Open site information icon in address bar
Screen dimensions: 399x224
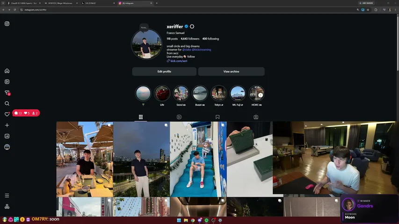click(x=22, y=10)
